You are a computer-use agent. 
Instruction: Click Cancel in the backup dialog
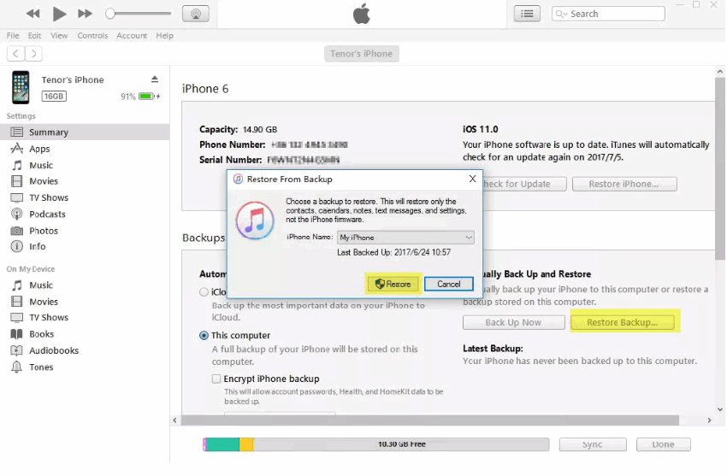point(448,284)
